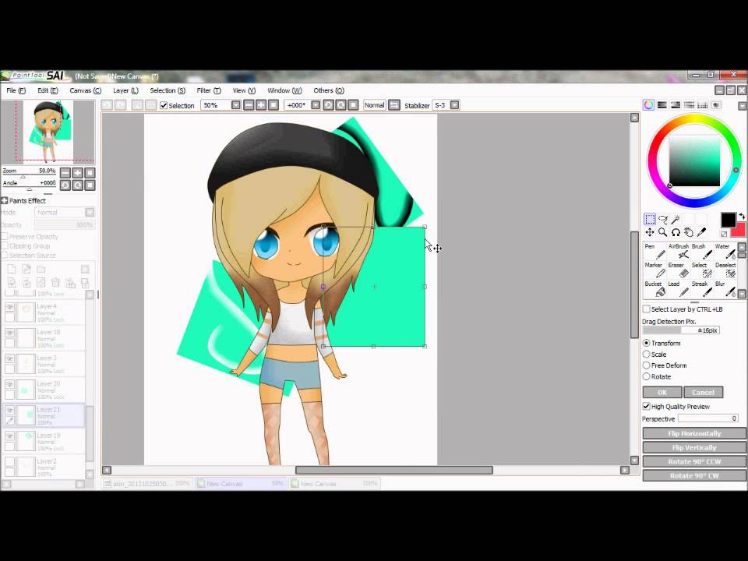Select the rectangular Selection tool
Screen dimensions: 748x561
[650, 220]
